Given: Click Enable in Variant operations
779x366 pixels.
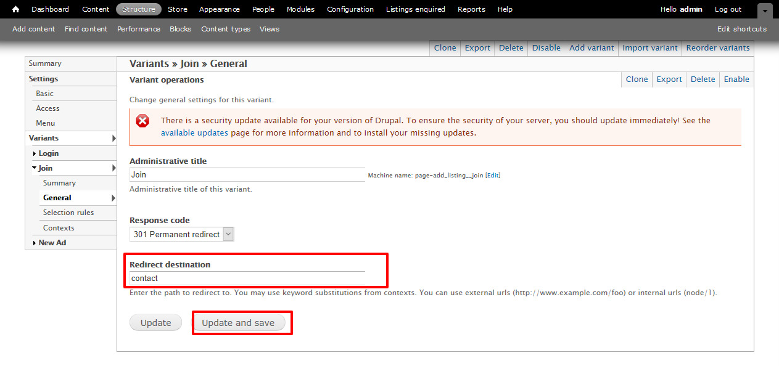Looking at the screenshot, I should click(x=736, y=79).
